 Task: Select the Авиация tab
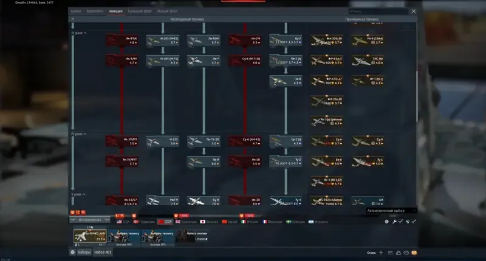pos(115,11)
